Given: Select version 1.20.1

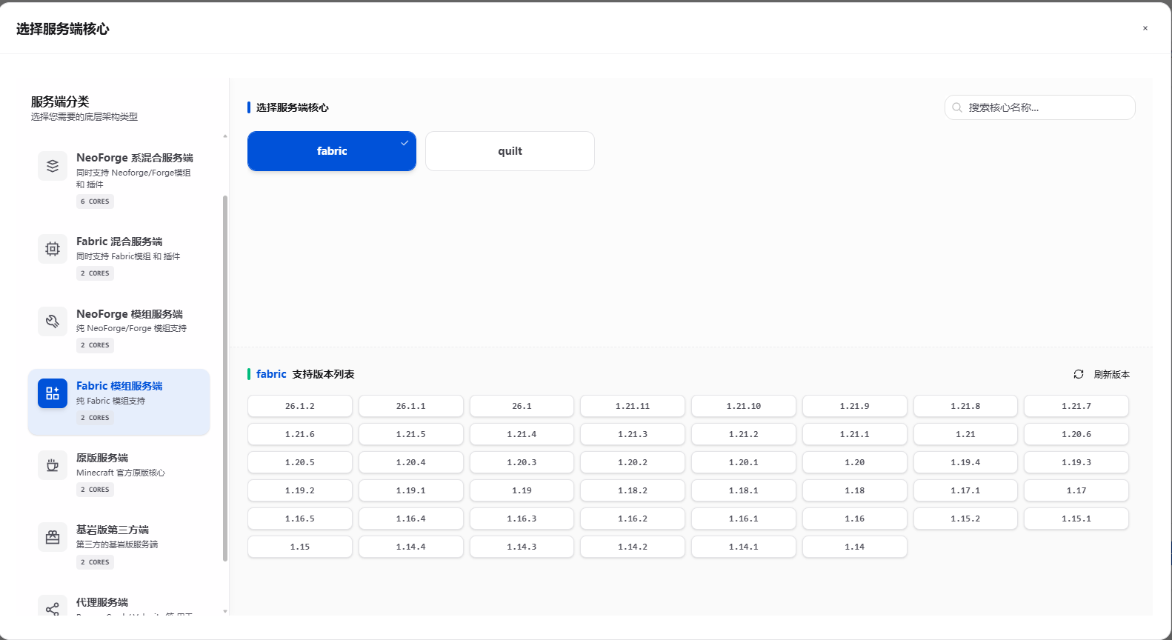Looking at the screenshot, I should (744, 462).
